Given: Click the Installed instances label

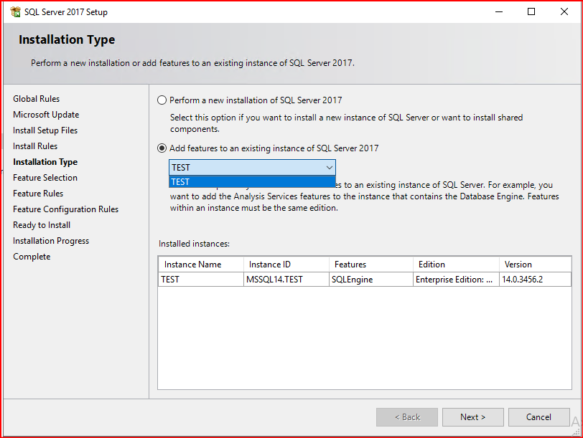Looking at the screenshot, I should coord(194,244).
